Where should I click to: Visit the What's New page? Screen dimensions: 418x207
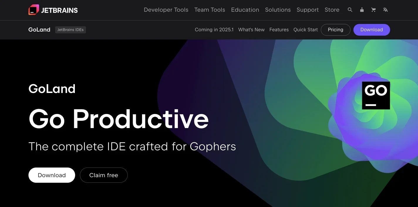pyautogui.click(x=251, y=30)
